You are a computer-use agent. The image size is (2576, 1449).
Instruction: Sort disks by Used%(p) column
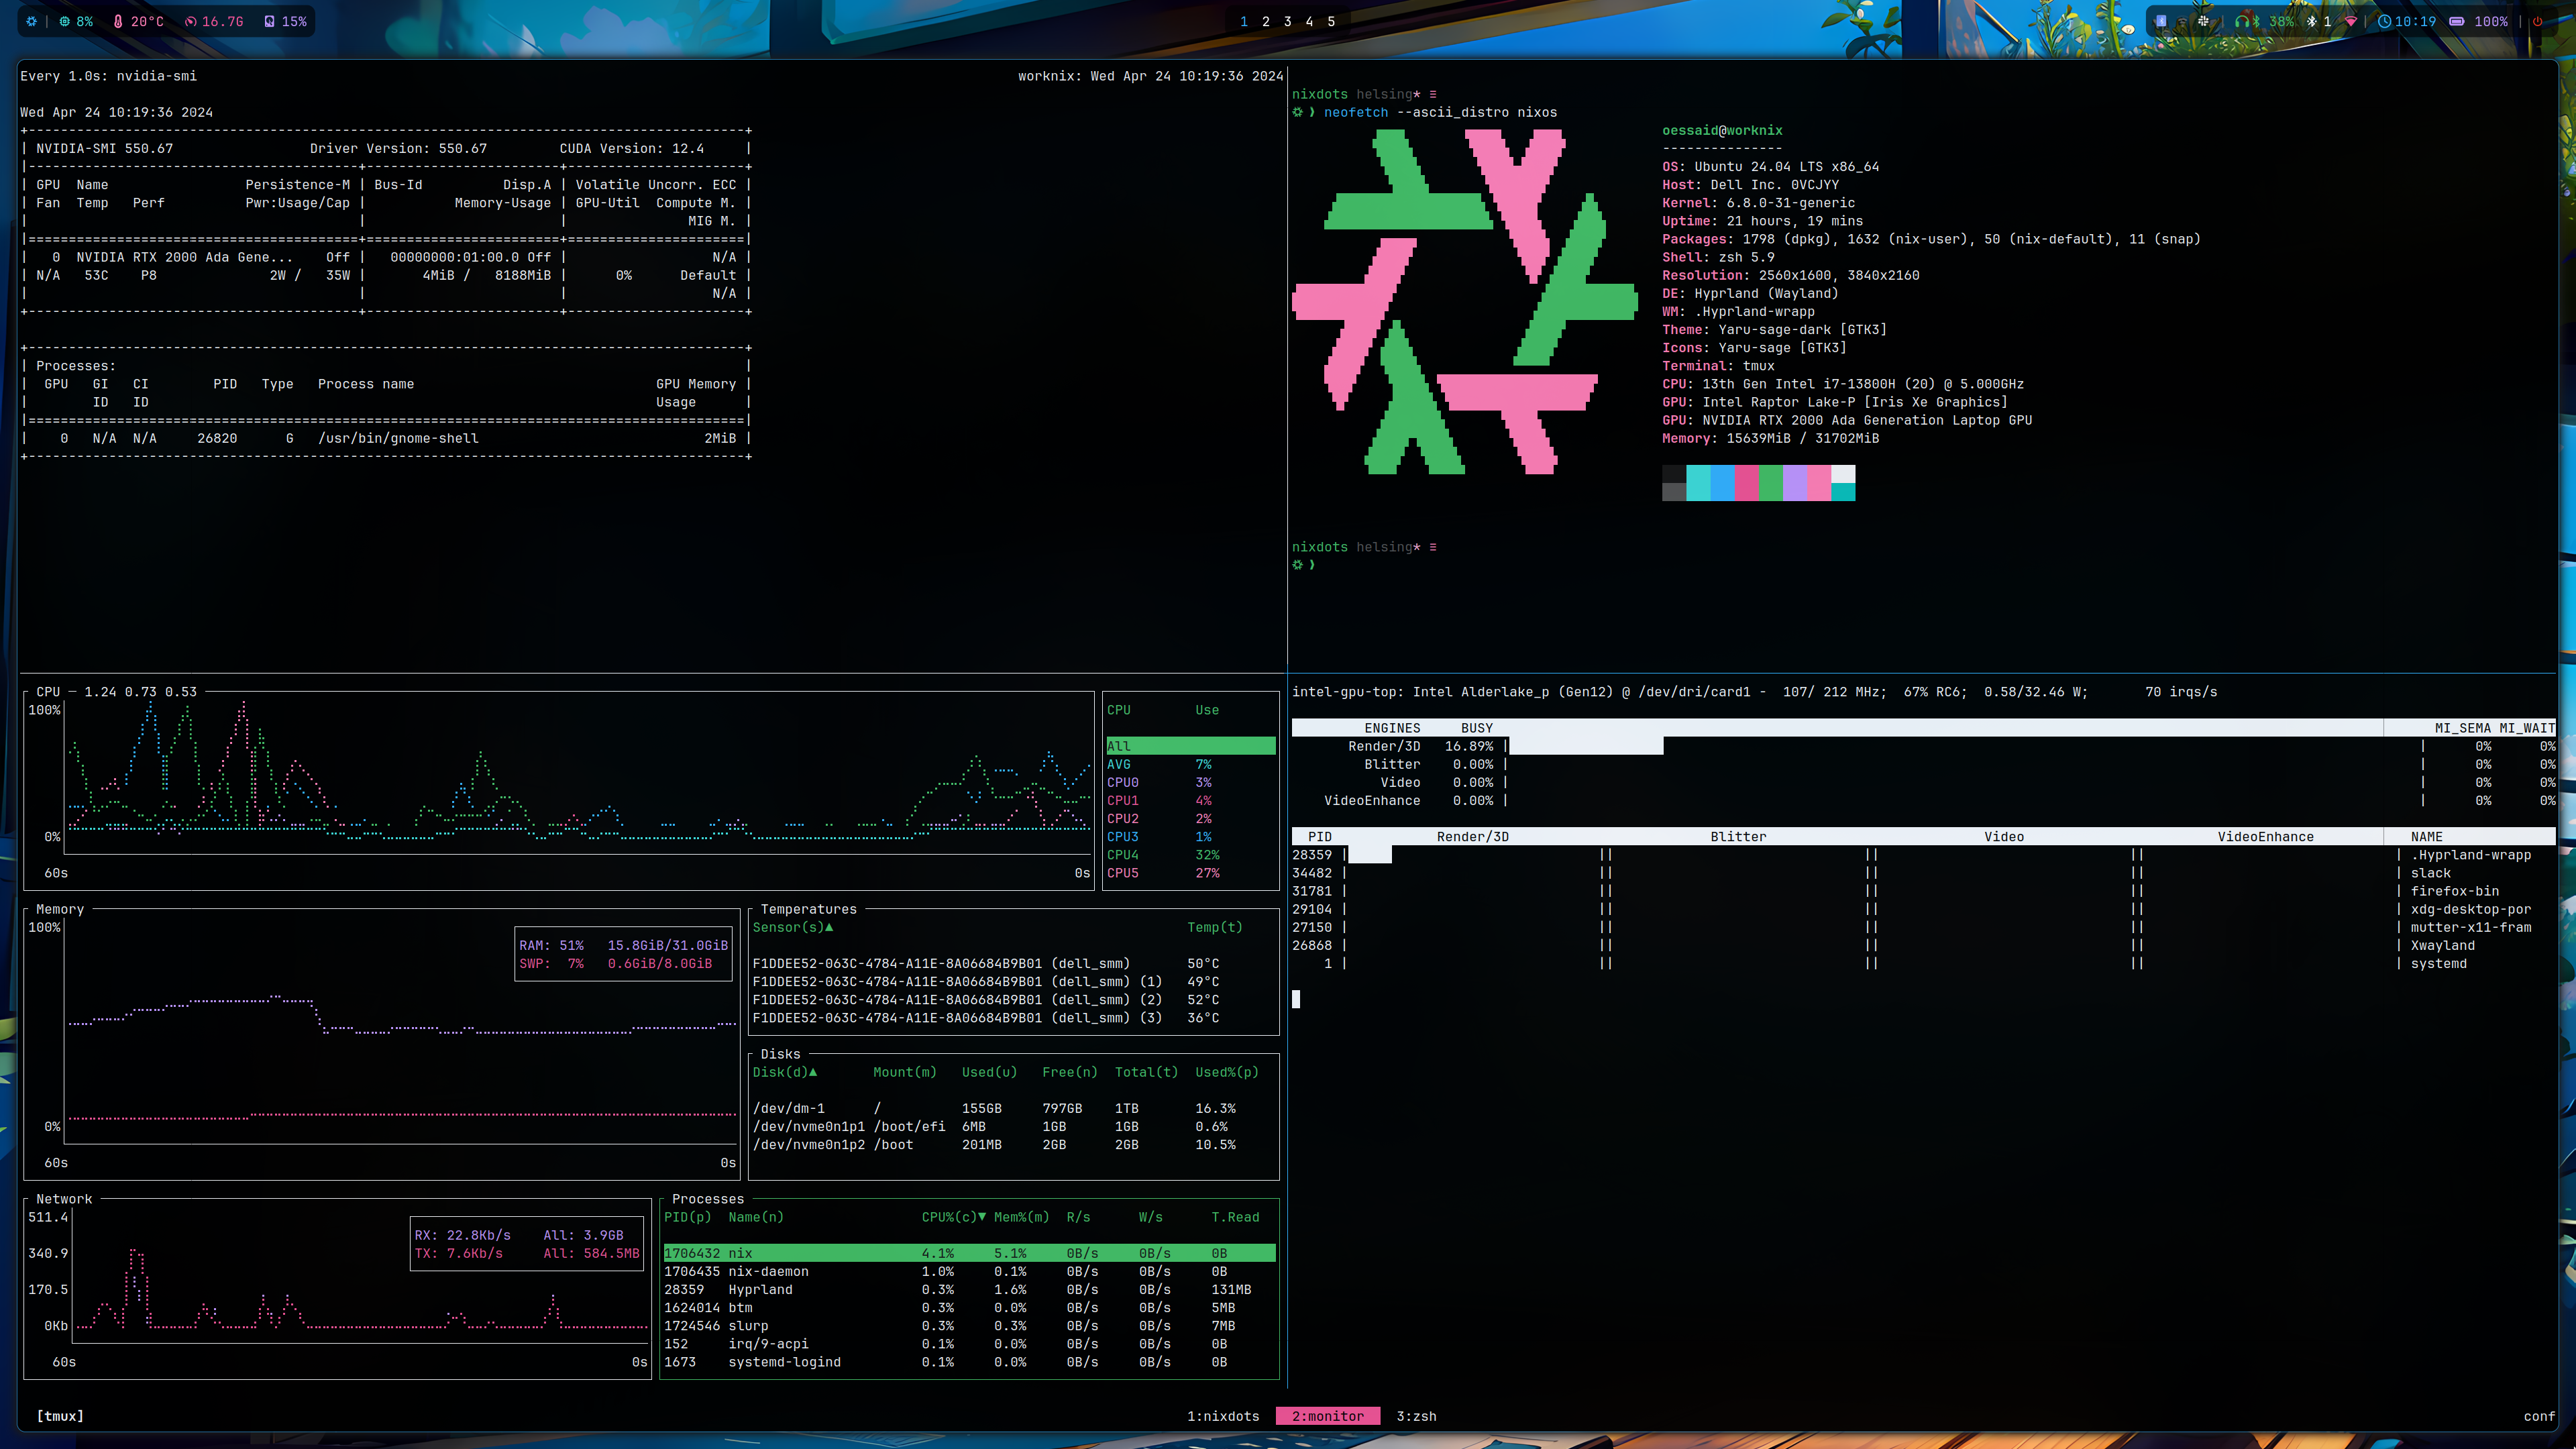click(1227, 1072)
